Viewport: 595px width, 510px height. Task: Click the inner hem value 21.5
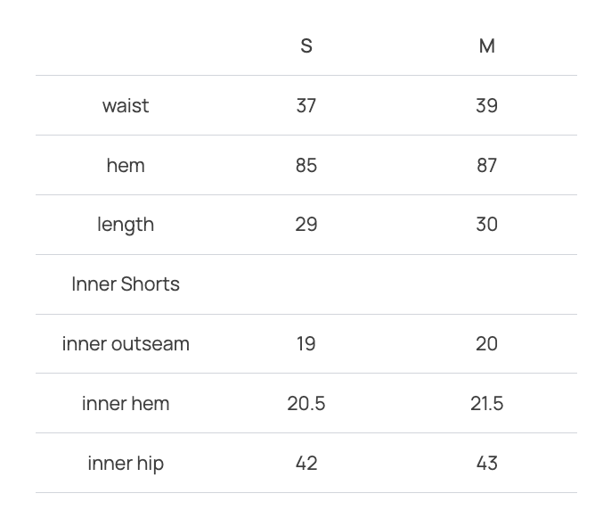click(486, 403)
